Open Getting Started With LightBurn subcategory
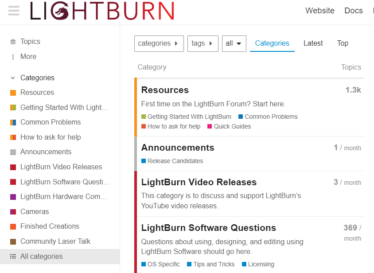The width and height of the screenshot is (374, 273). [186, 117]
